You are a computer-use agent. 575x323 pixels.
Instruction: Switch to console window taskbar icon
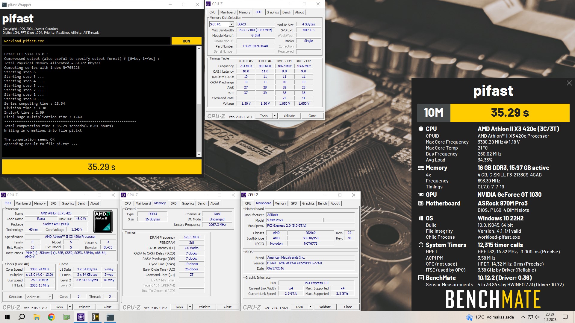[110, 317]
